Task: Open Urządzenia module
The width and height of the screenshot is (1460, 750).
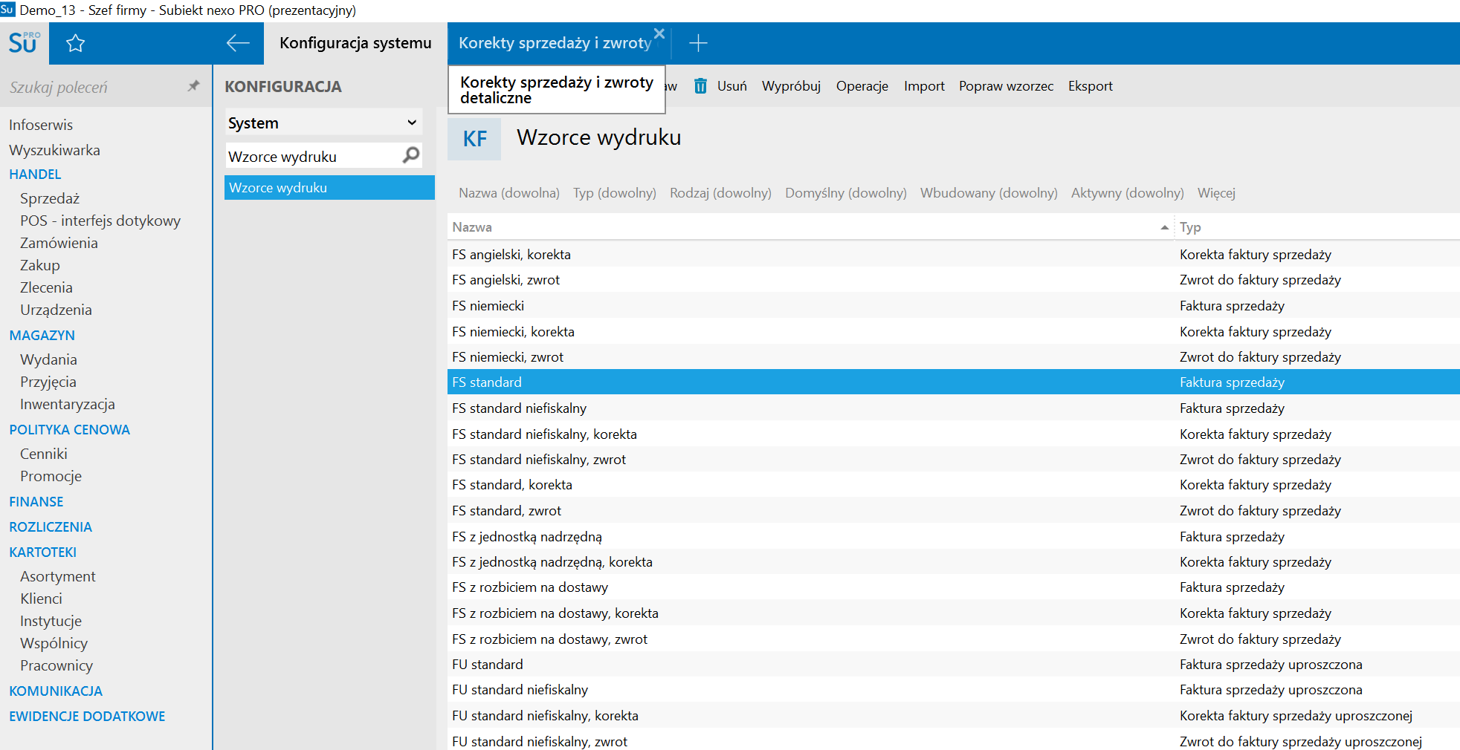Action: pos(56,310)
